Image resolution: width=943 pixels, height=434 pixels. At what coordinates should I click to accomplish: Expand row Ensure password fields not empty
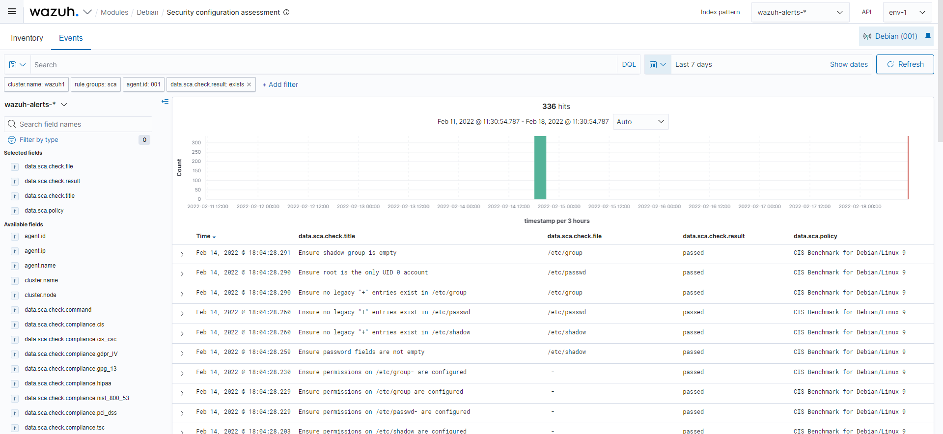182,353
